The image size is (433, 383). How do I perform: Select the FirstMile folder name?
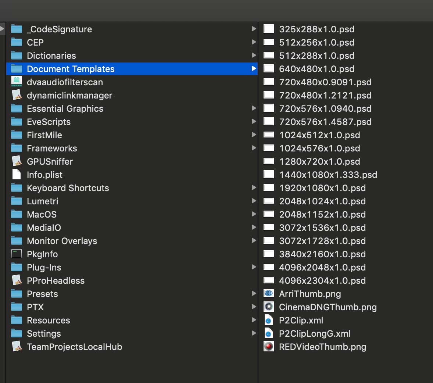44,135
